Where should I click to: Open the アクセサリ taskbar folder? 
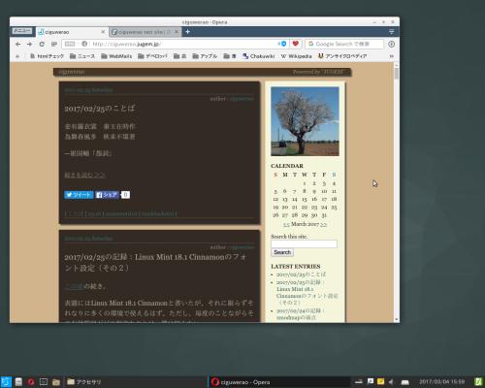(84, 382)
